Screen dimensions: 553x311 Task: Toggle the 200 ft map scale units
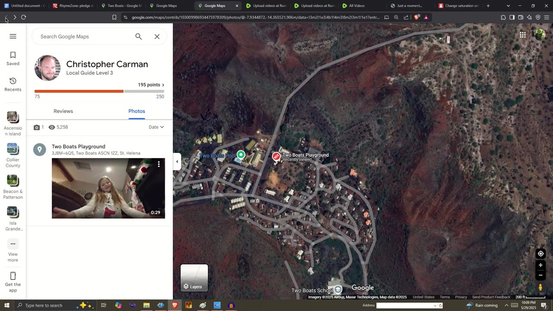click(x=530, y=297)
